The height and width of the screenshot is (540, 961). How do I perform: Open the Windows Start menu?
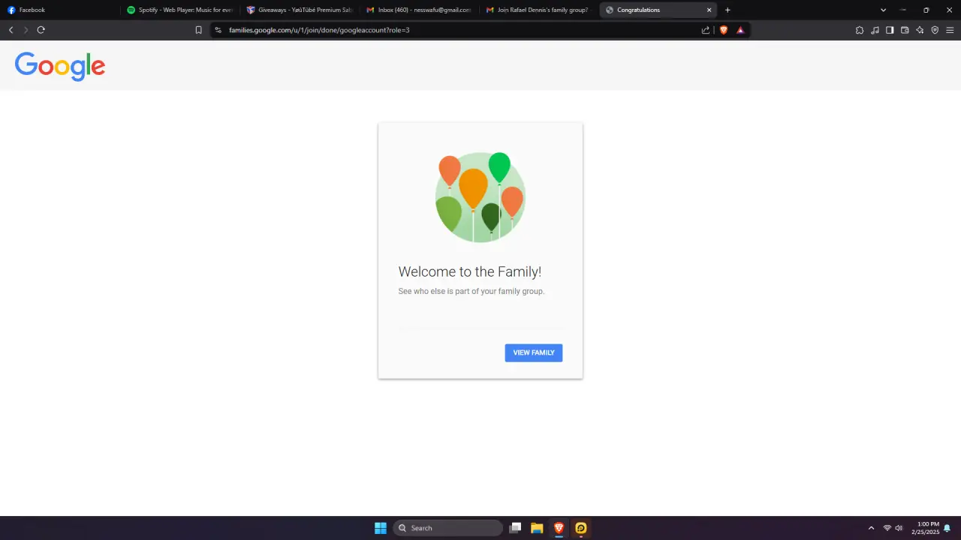[381, 528]
